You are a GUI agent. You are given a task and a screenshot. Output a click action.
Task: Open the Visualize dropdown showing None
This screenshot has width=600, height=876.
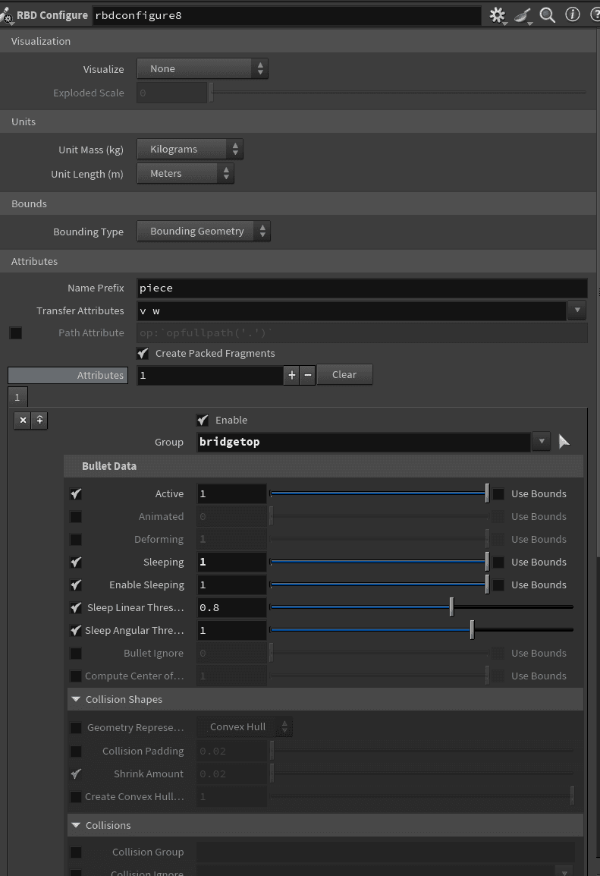tap(202, 68)
